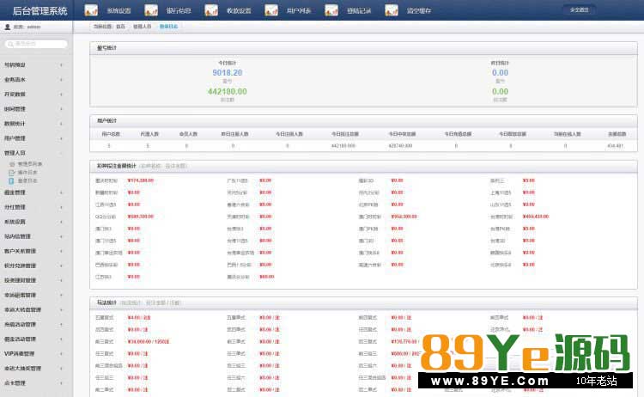Click the today value 9018.20
The image size is (644, 397).
tap(228, 73)
